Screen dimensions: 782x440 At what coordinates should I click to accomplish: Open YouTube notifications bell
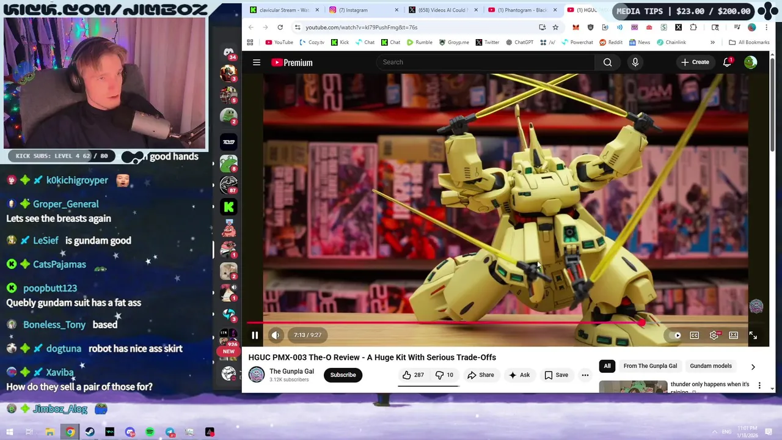click(x=727, y=62)
